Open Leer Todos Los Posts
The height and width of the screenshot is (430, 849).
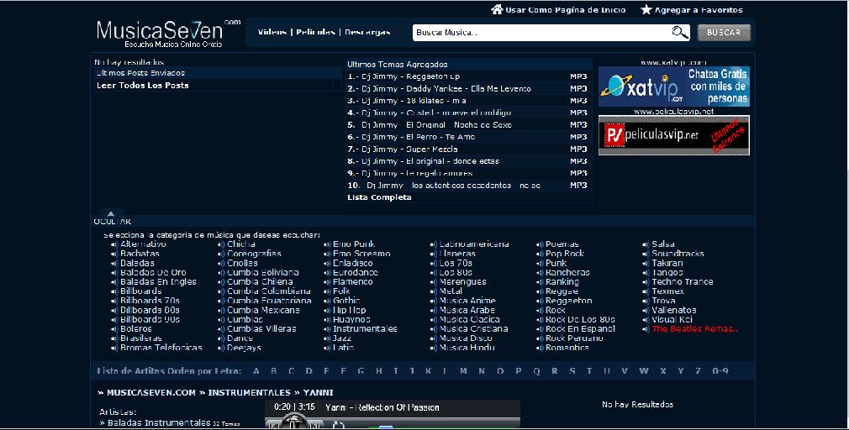(142, 85)
